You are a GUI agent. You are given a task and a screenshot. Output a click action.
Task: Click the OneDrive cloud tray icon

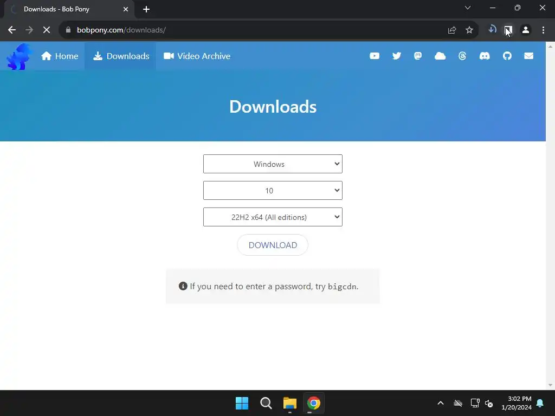click(458, 403)
